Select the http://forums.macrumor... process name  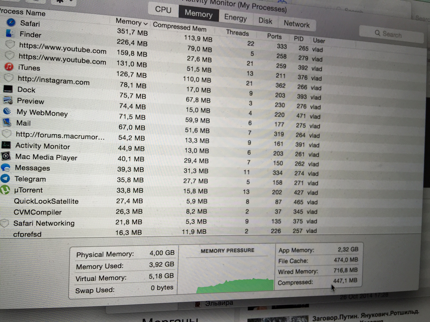click(x=60, y=136)
